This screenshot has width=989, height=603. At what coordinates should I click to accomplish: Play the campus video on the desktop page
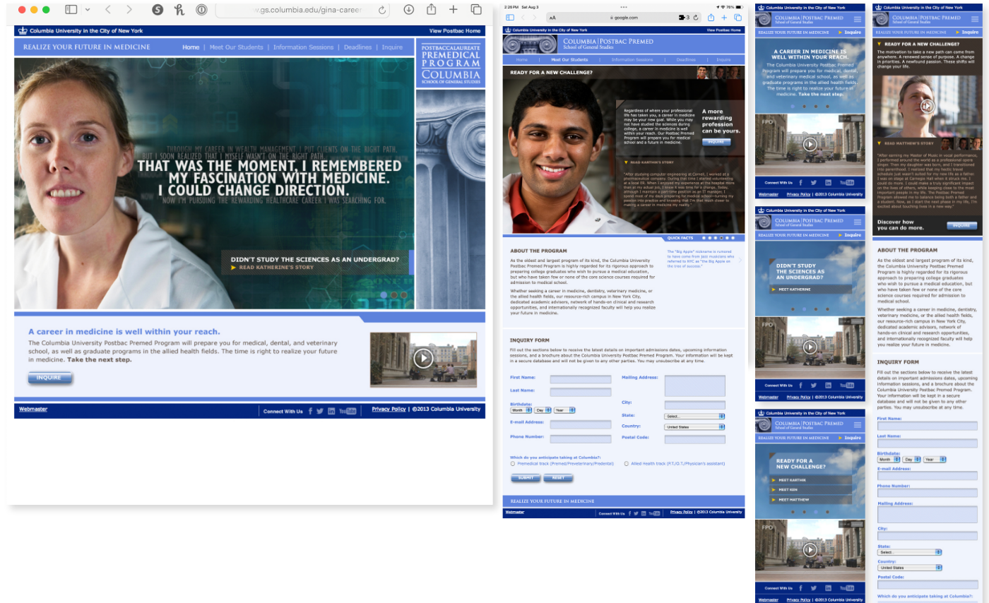pos(423,359)
